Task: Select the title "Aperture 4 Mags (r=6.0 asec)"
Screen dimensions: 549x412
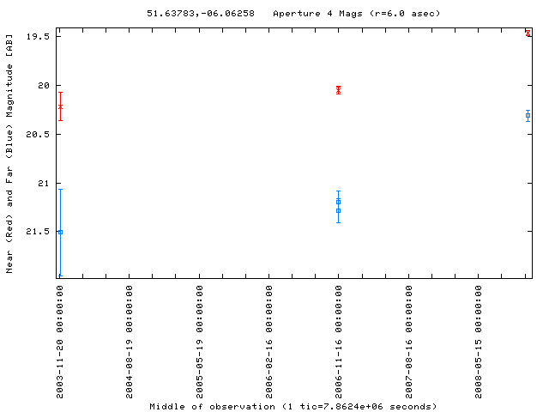Action: tap(357, 14)
